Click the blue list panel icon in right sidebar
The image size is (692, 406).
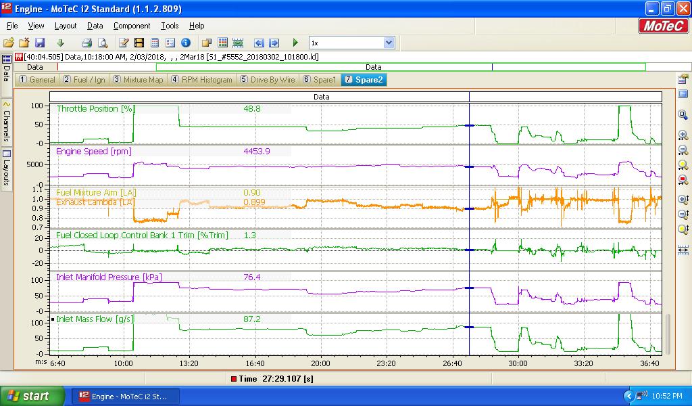(x=683, y=94)
